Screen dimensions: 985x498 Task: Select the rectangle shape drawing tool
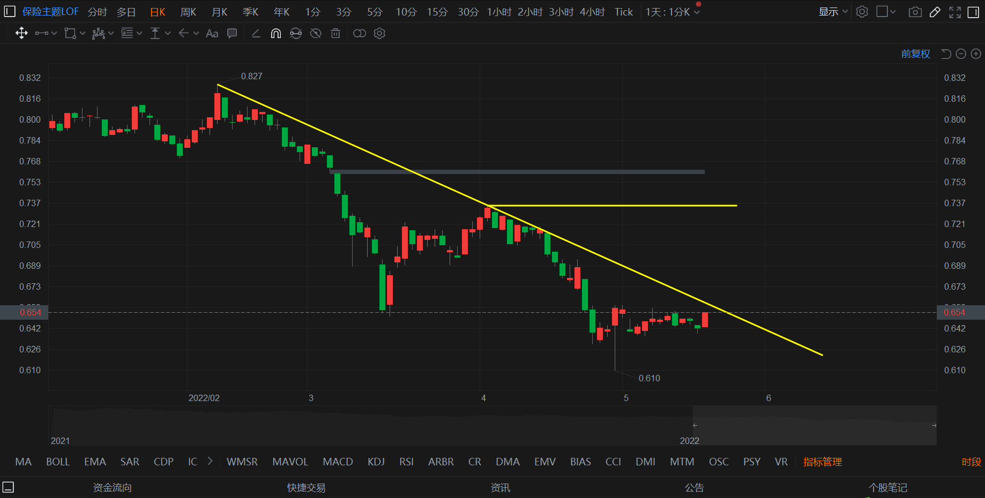(x=70, y=33)
